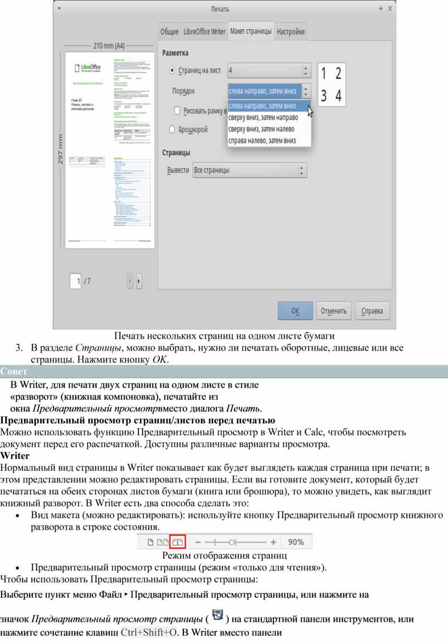
Task: Select the 'Брошюрой' radio button
Action: pos(172,129)
